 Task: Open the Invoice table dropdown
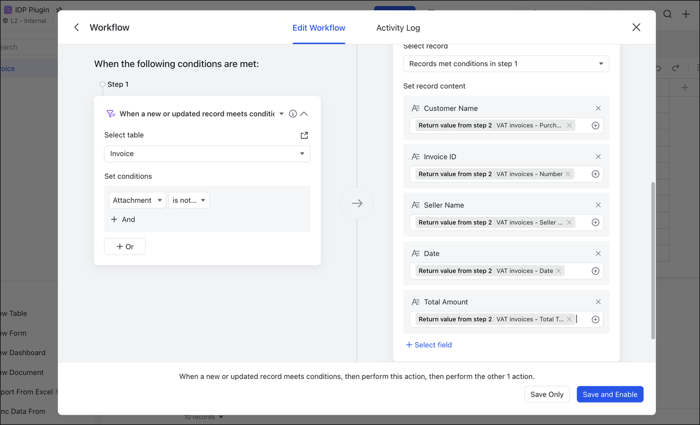(207, 154)
